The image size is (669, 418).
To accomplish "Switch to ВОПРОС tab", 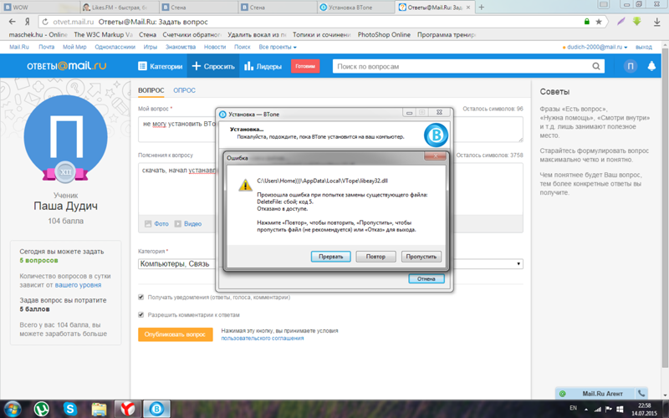I will (151, 90).
